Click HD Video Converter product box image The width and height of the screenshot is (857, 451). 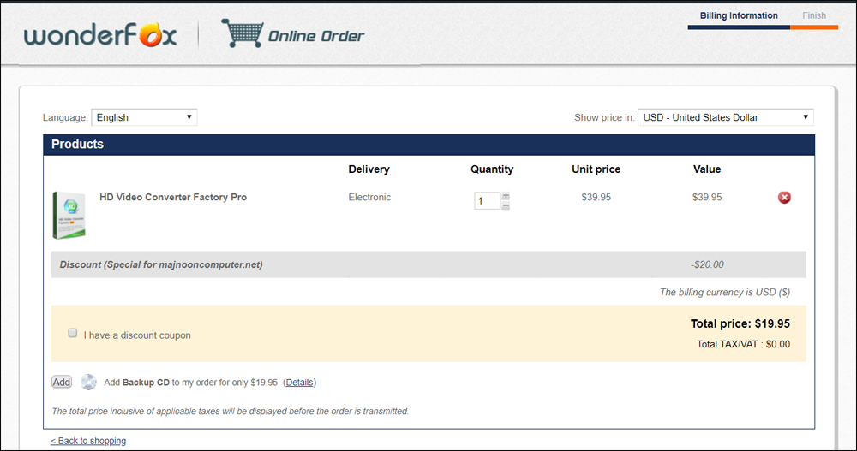pos(69,215)
